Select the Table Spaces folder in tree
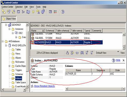 click(21, 83)
